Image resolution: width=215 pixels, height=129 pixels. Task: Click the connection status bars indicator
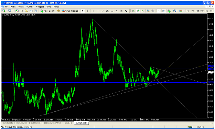(x=190, y=127)
